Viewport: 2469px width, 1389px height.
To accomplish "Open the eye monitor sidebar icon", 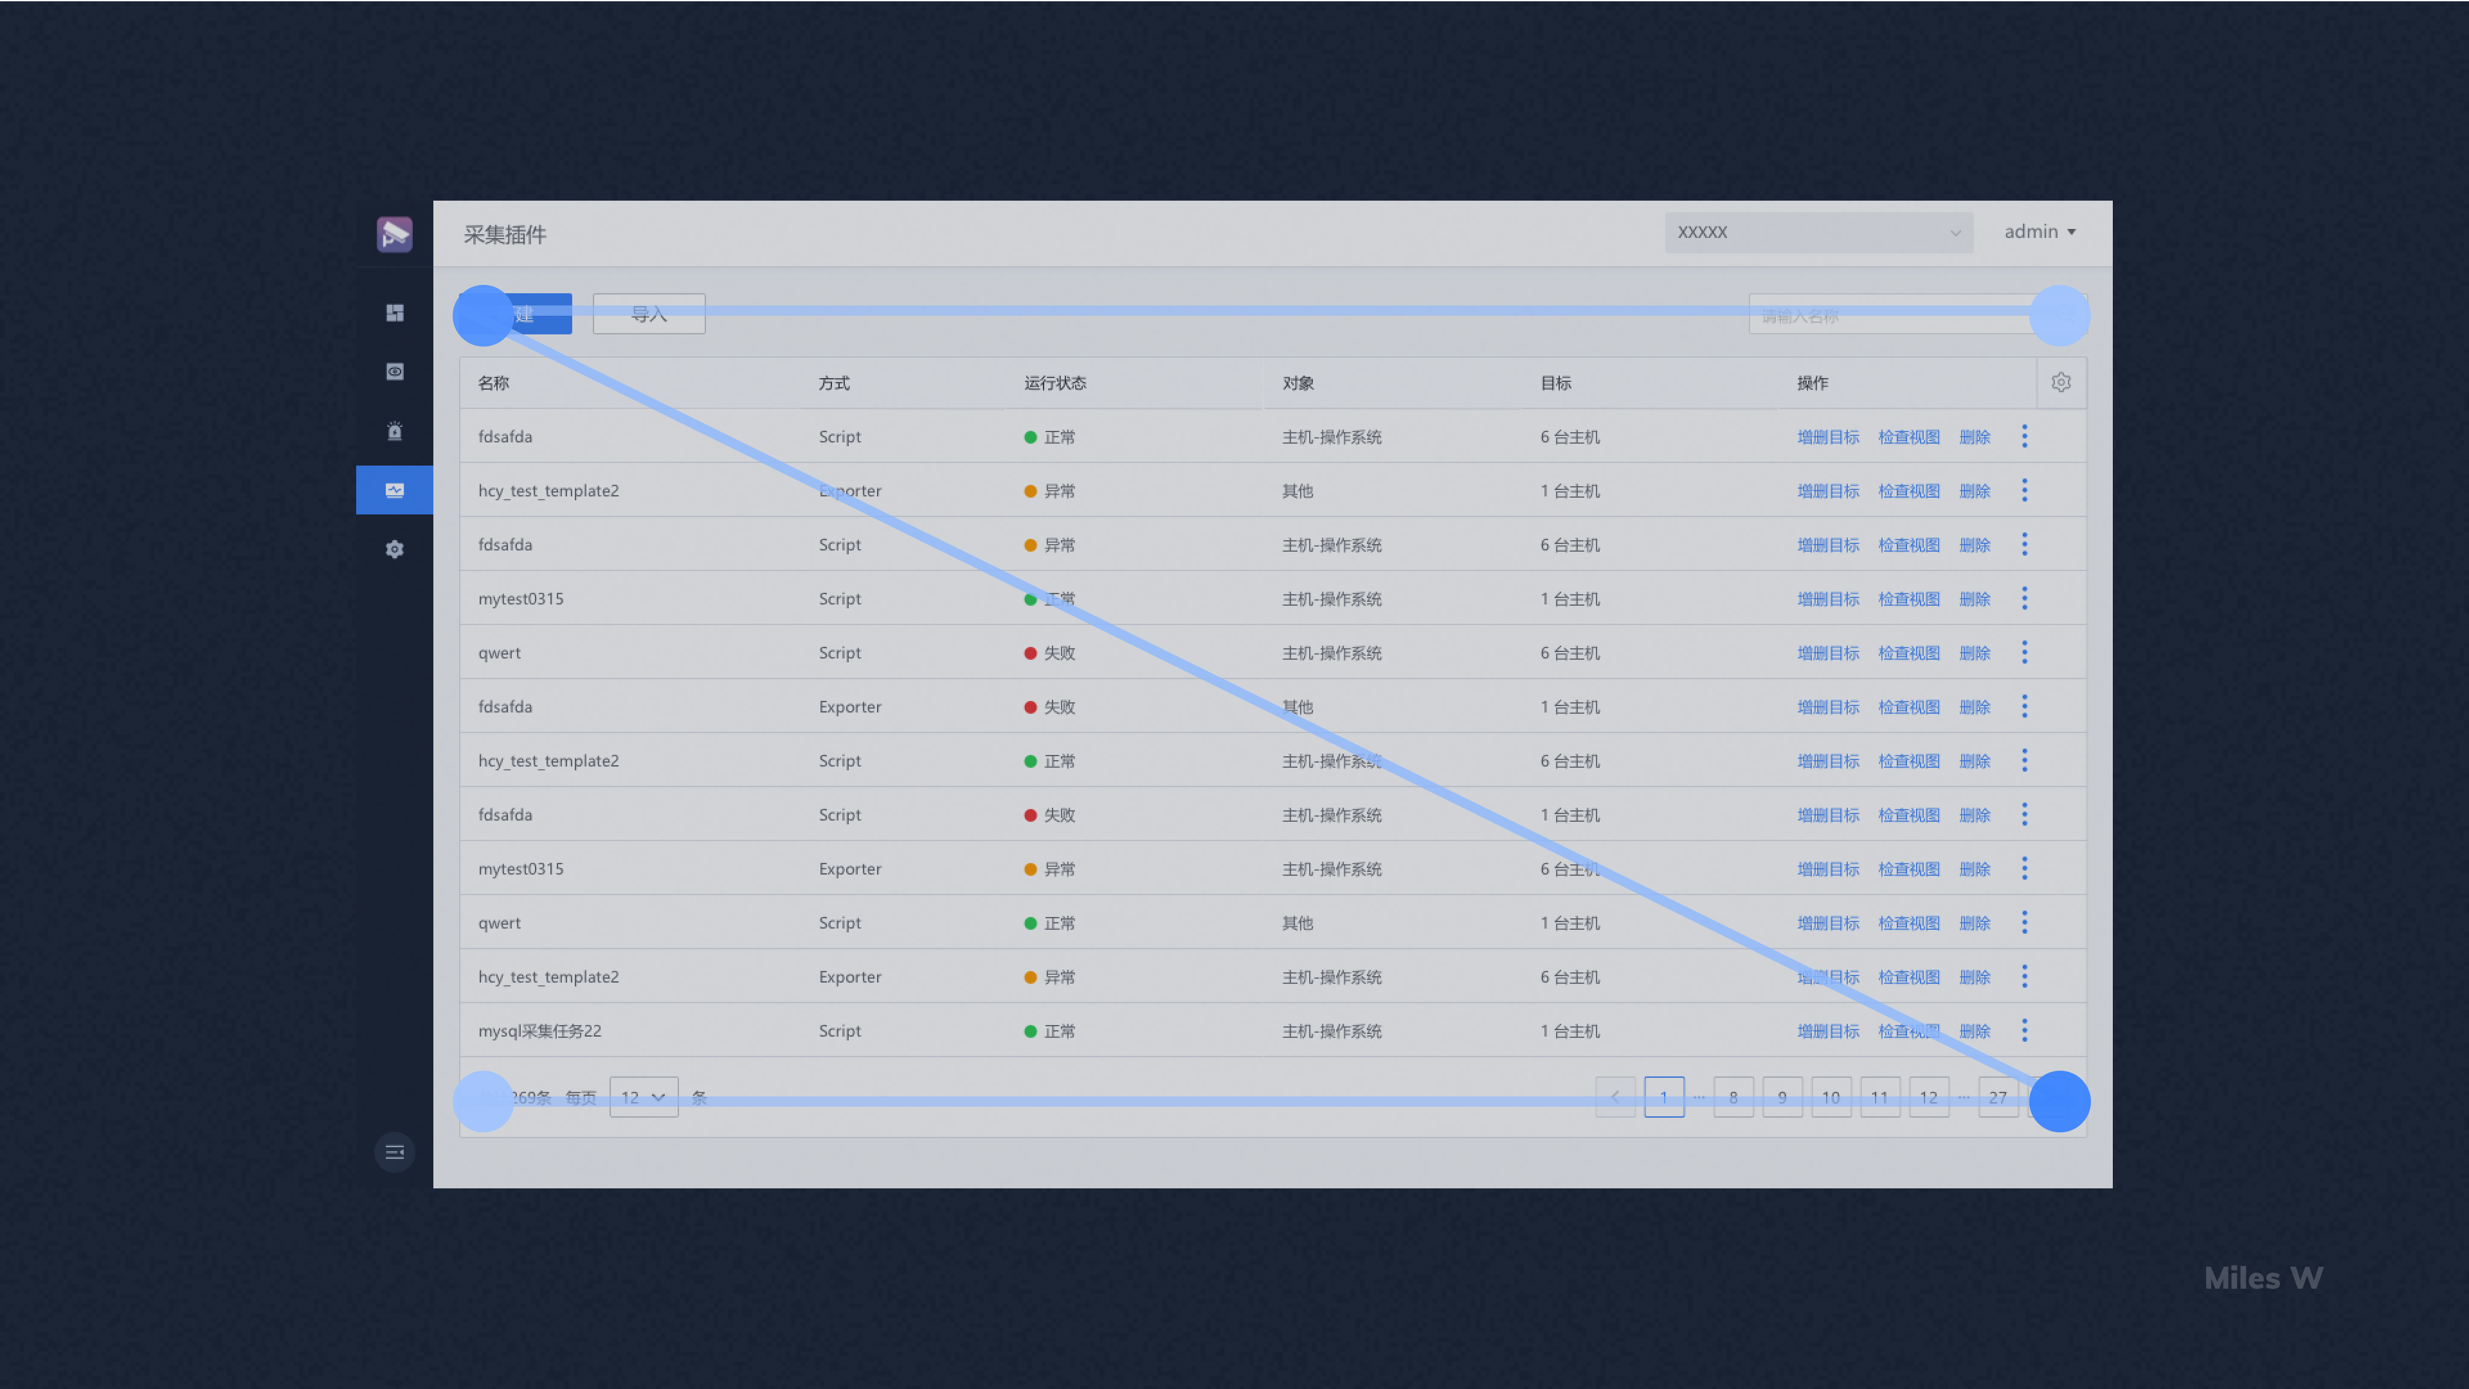I will [394, 372].
